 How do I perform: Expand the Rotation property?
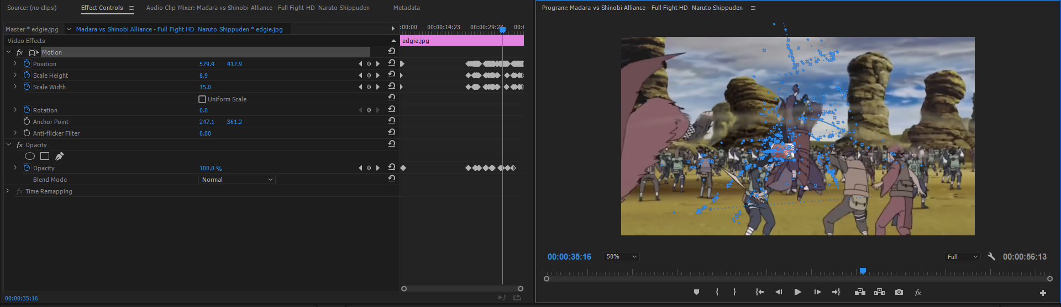pos(15,110)
